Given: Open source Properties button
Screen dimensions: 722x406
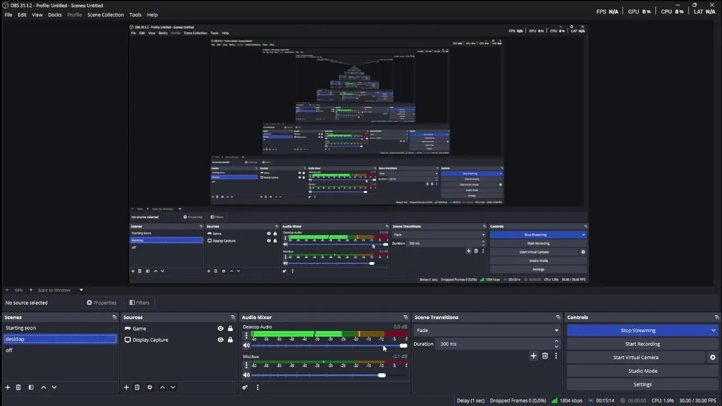Looking at the screenshot, I should point(102,303).
